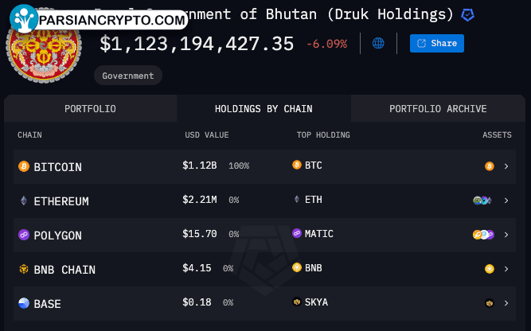Click the Government tag label
The width and height of the screenshot is (531, 331).
tap(128, 76)
